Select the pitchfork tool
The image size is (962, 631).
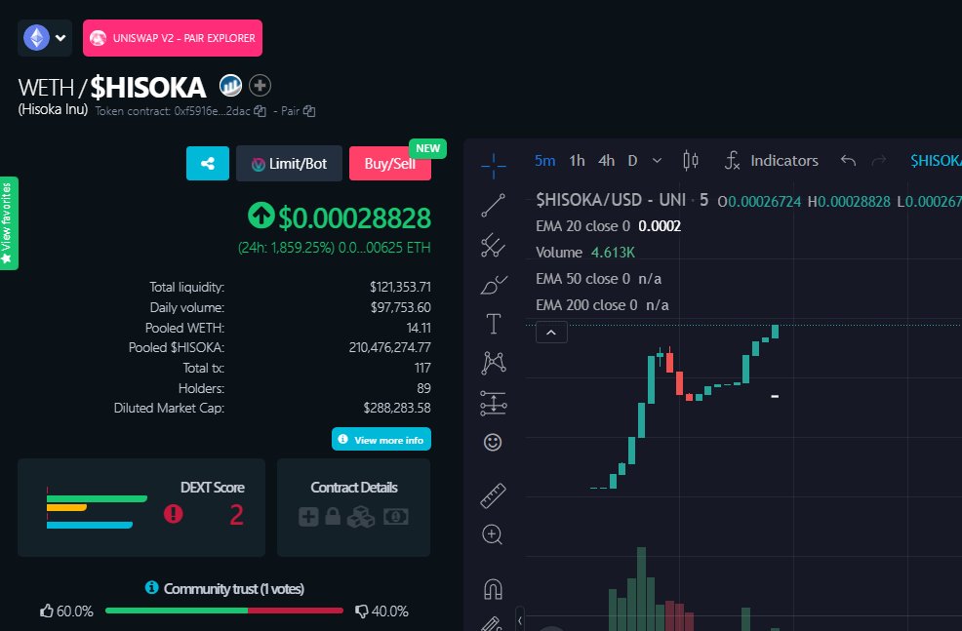pos(494,246)
